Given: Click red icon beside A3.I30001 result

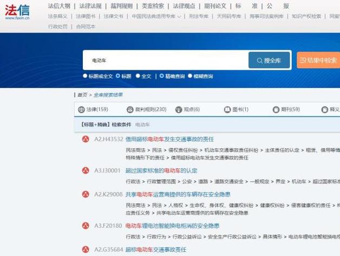Looking at the screenshot, I should [86, 170].
